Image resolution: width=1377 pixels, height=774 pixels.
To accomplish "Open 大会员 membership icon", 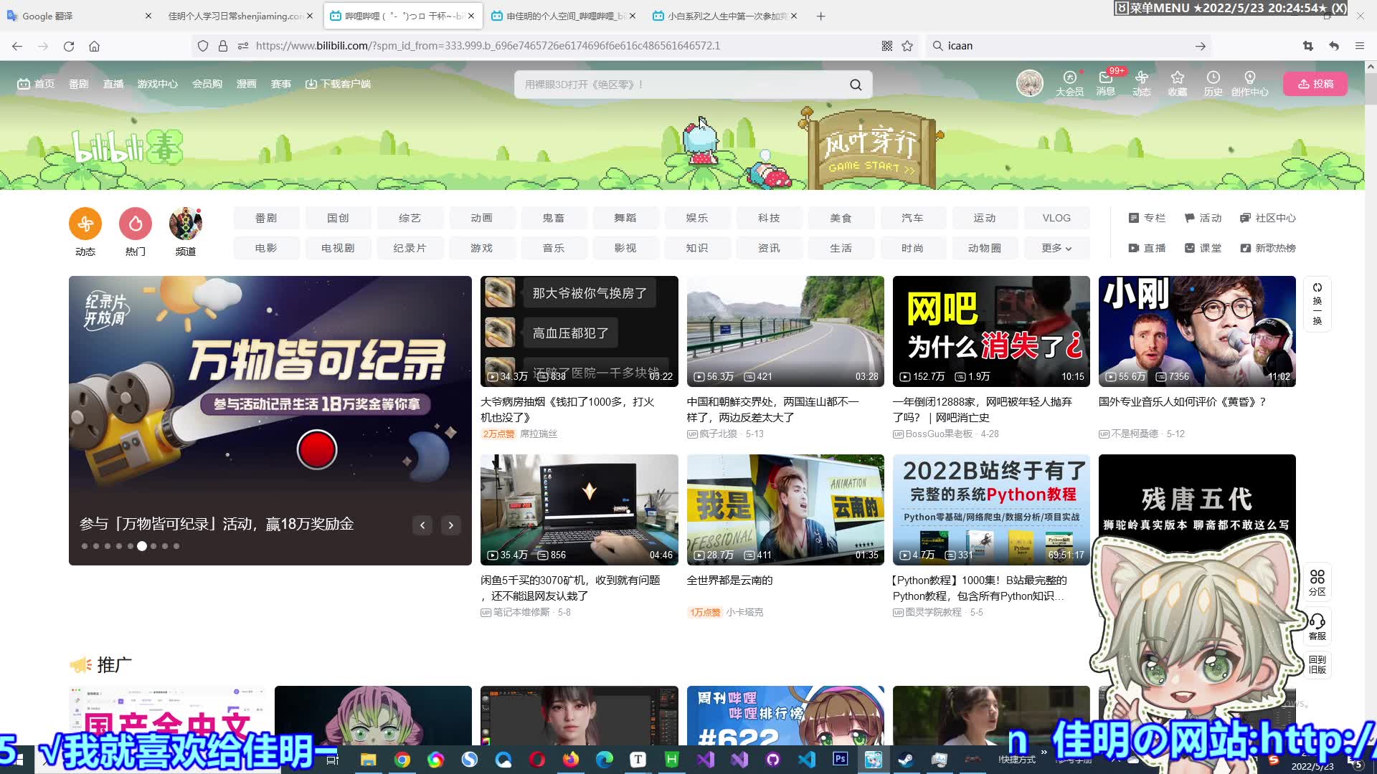I will 1069,83.
